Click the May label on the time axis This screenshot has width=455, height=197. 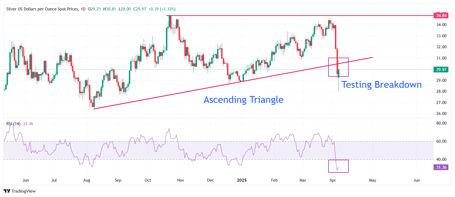(372, 180)
